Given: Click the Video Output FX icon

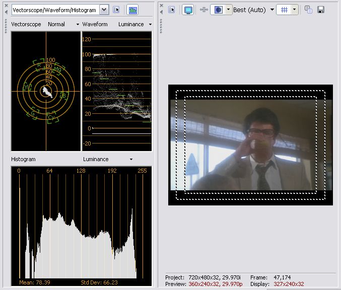Looking at the screenshot, I should 204,10.
